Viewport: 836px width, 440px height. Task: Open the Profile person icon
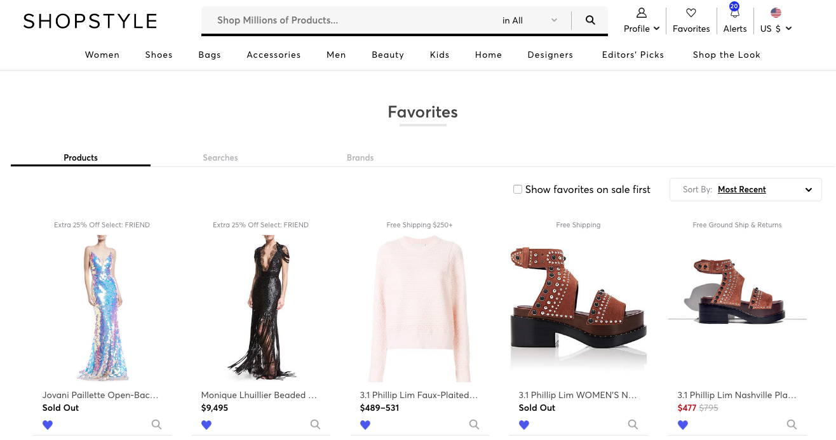(x=642, y=13)
